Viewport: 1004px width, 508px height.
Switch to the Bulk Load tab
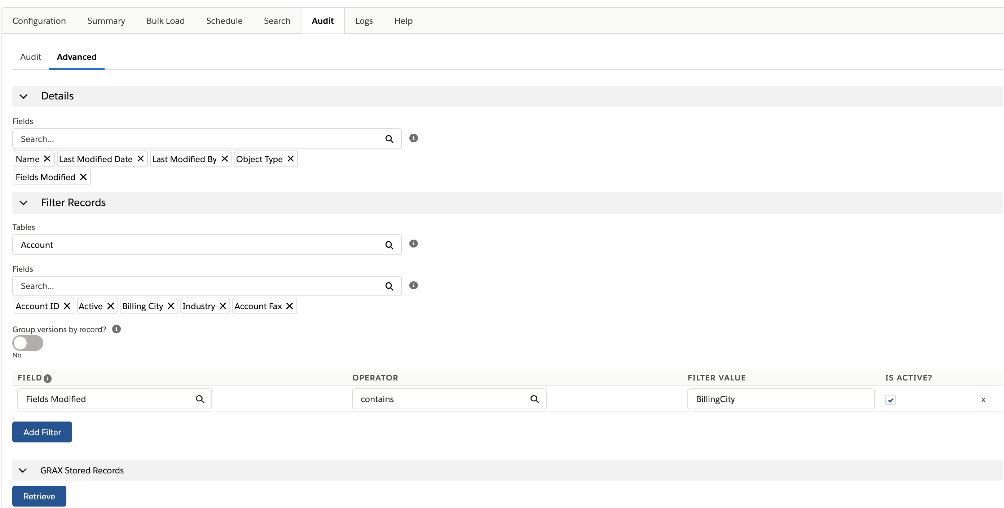[165, 21]
